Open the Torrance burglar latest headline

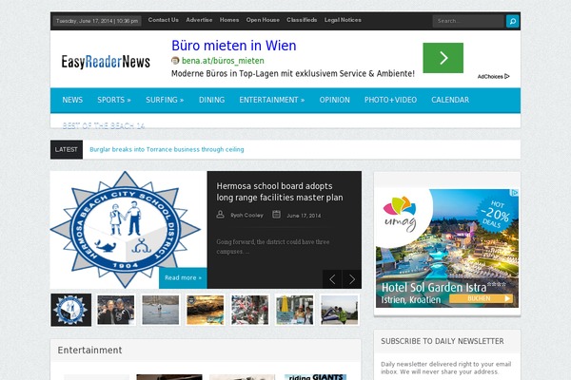point(167,149)
